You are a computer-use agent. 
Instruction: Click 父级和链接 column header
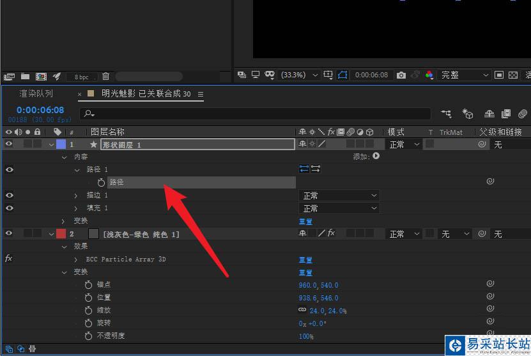pyautogui.click(x=500, y=132)
